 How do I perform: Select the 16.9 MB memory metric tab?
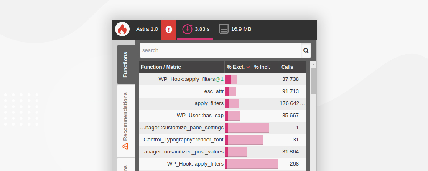pyautogui.click(x=235, y=30)
